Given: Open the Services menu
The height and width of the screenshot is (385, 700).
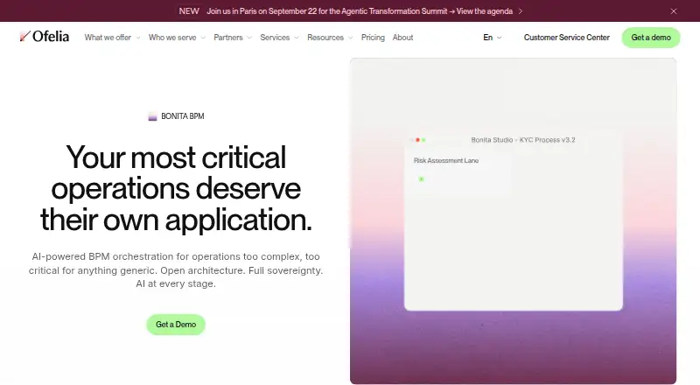Looking at the screenshot, I should tap(275, 38).
